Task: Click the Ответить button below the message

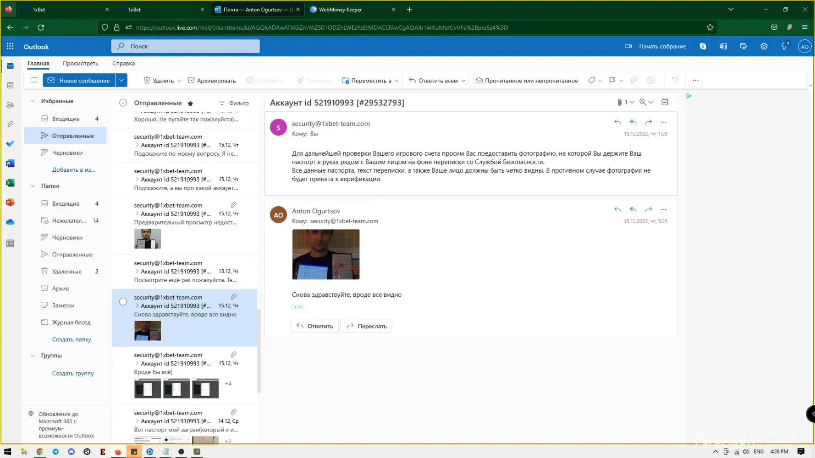Action: [x=314, y=326]
